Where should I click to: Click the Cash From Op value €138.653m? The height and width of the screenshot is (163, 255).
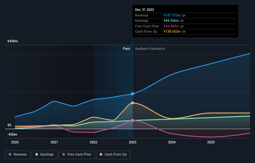(172, 32)
